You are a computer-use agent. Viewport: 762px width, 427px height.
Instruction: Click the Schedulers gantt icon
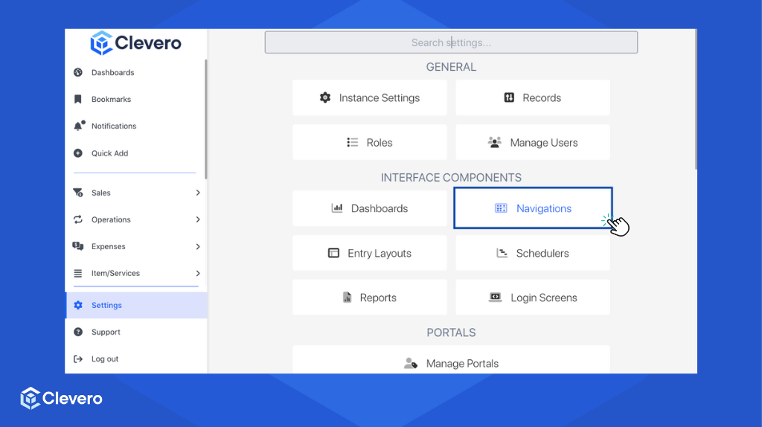[x=502, y=253]
